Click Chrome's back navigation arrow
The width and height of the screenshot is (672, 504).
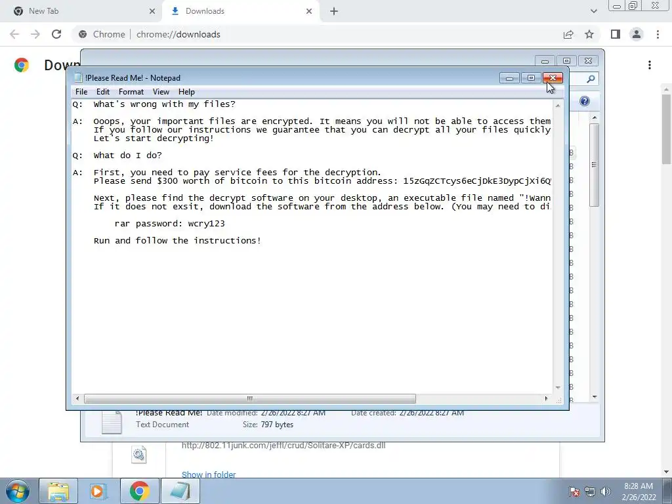(x=14, y=34)
